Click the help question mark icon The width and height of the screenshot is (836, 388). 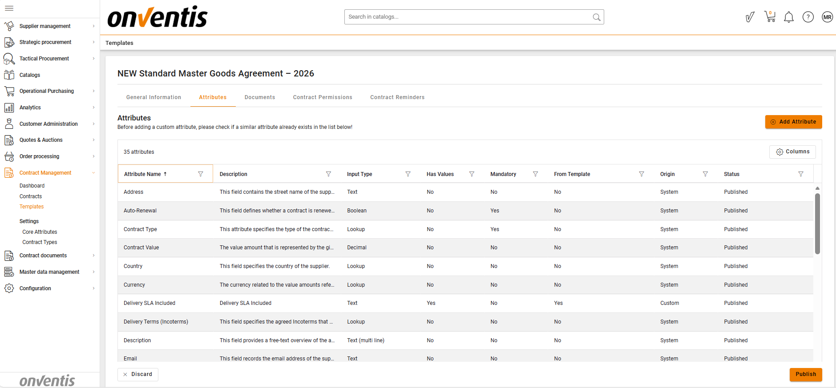point(808,17)
